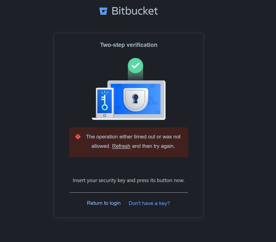Click the red error warning diamond icon
This screenshot has height=242, width=276.
point(78,137)
